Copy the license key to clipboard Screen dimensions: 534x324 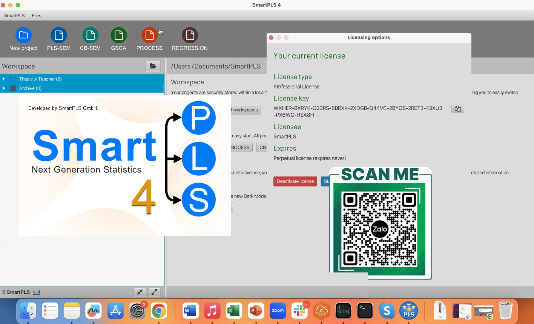[458, 109]
